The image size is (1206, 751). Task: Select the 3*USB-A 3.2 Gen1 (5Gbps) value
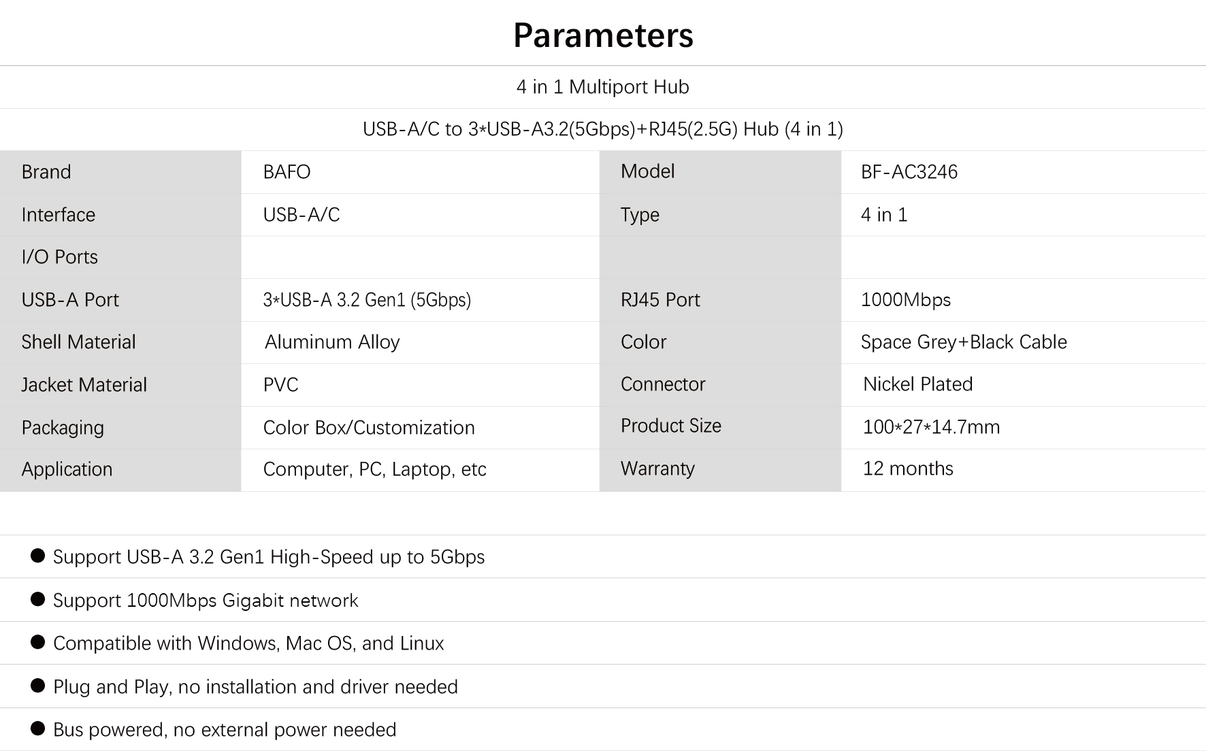(x=367, y=300)
